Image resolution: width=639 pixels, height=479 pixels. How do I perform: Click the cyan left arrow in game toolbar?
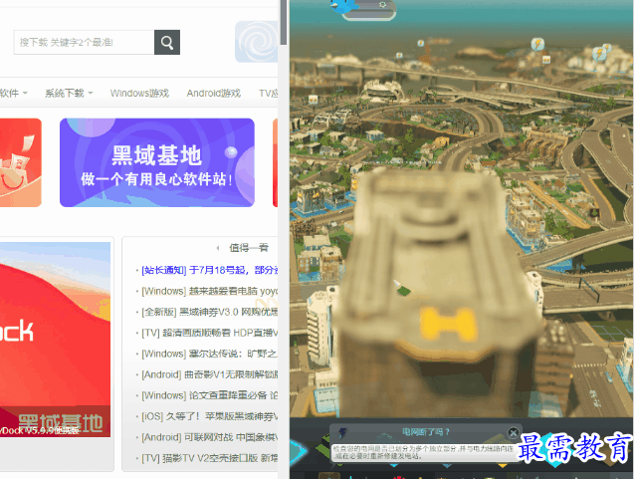(298, 451)
